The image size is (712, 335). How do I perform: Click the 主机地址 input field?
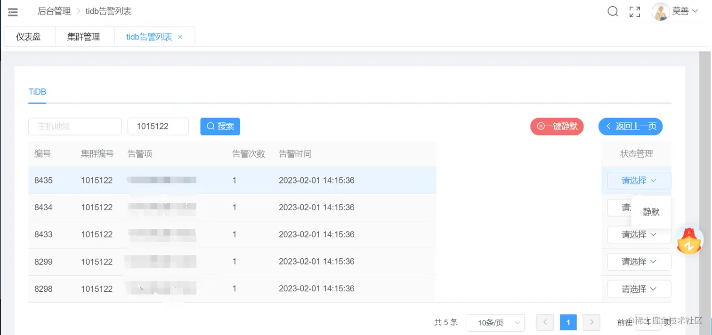coord(75,126)
